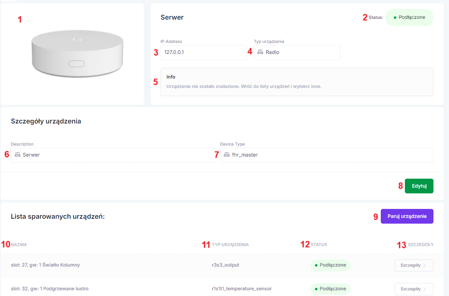Click the router icon beside Radio
449x296 pixels.
point(260,52)
